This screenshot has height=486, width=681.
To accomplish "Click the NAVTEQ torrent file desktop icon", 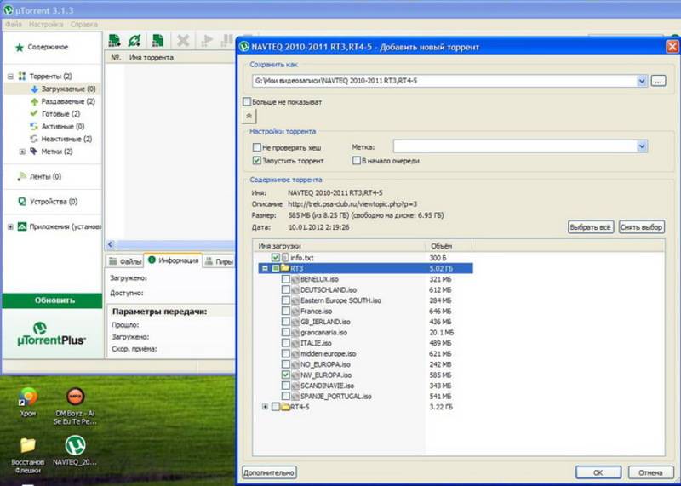I will click(x=76, y=447).
